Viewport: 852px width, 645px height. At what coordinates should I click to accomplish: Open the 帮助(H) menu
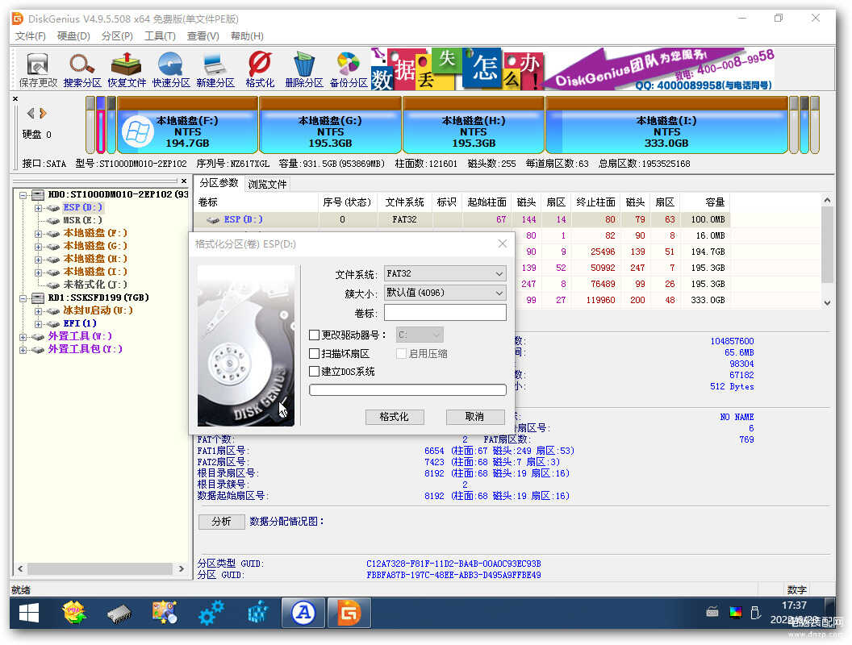[247, 35]
